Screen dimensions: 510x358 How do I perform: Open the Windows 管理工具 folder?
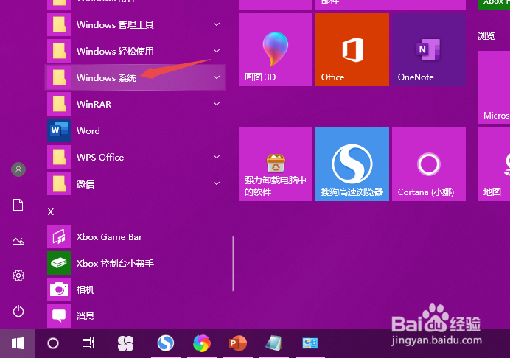click(x=135, y=24)
